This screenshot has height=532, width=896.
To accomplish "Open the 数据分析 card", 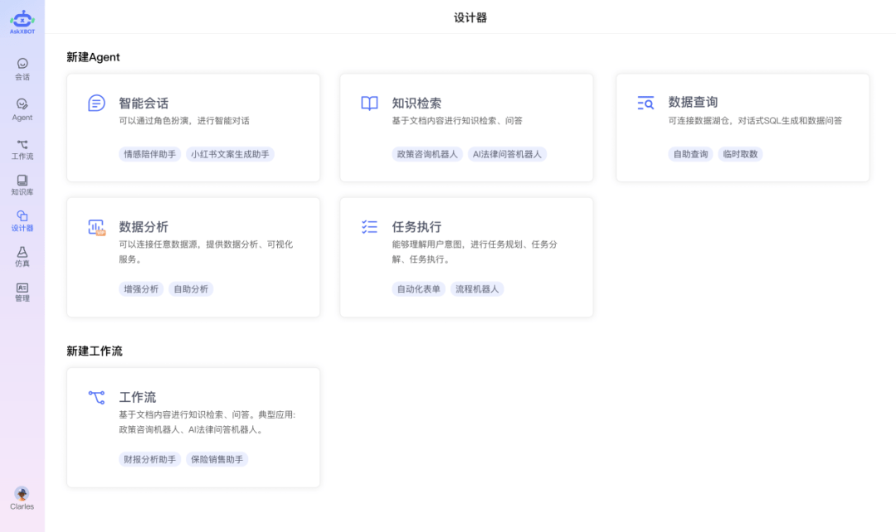I will [x=193, y=257].
